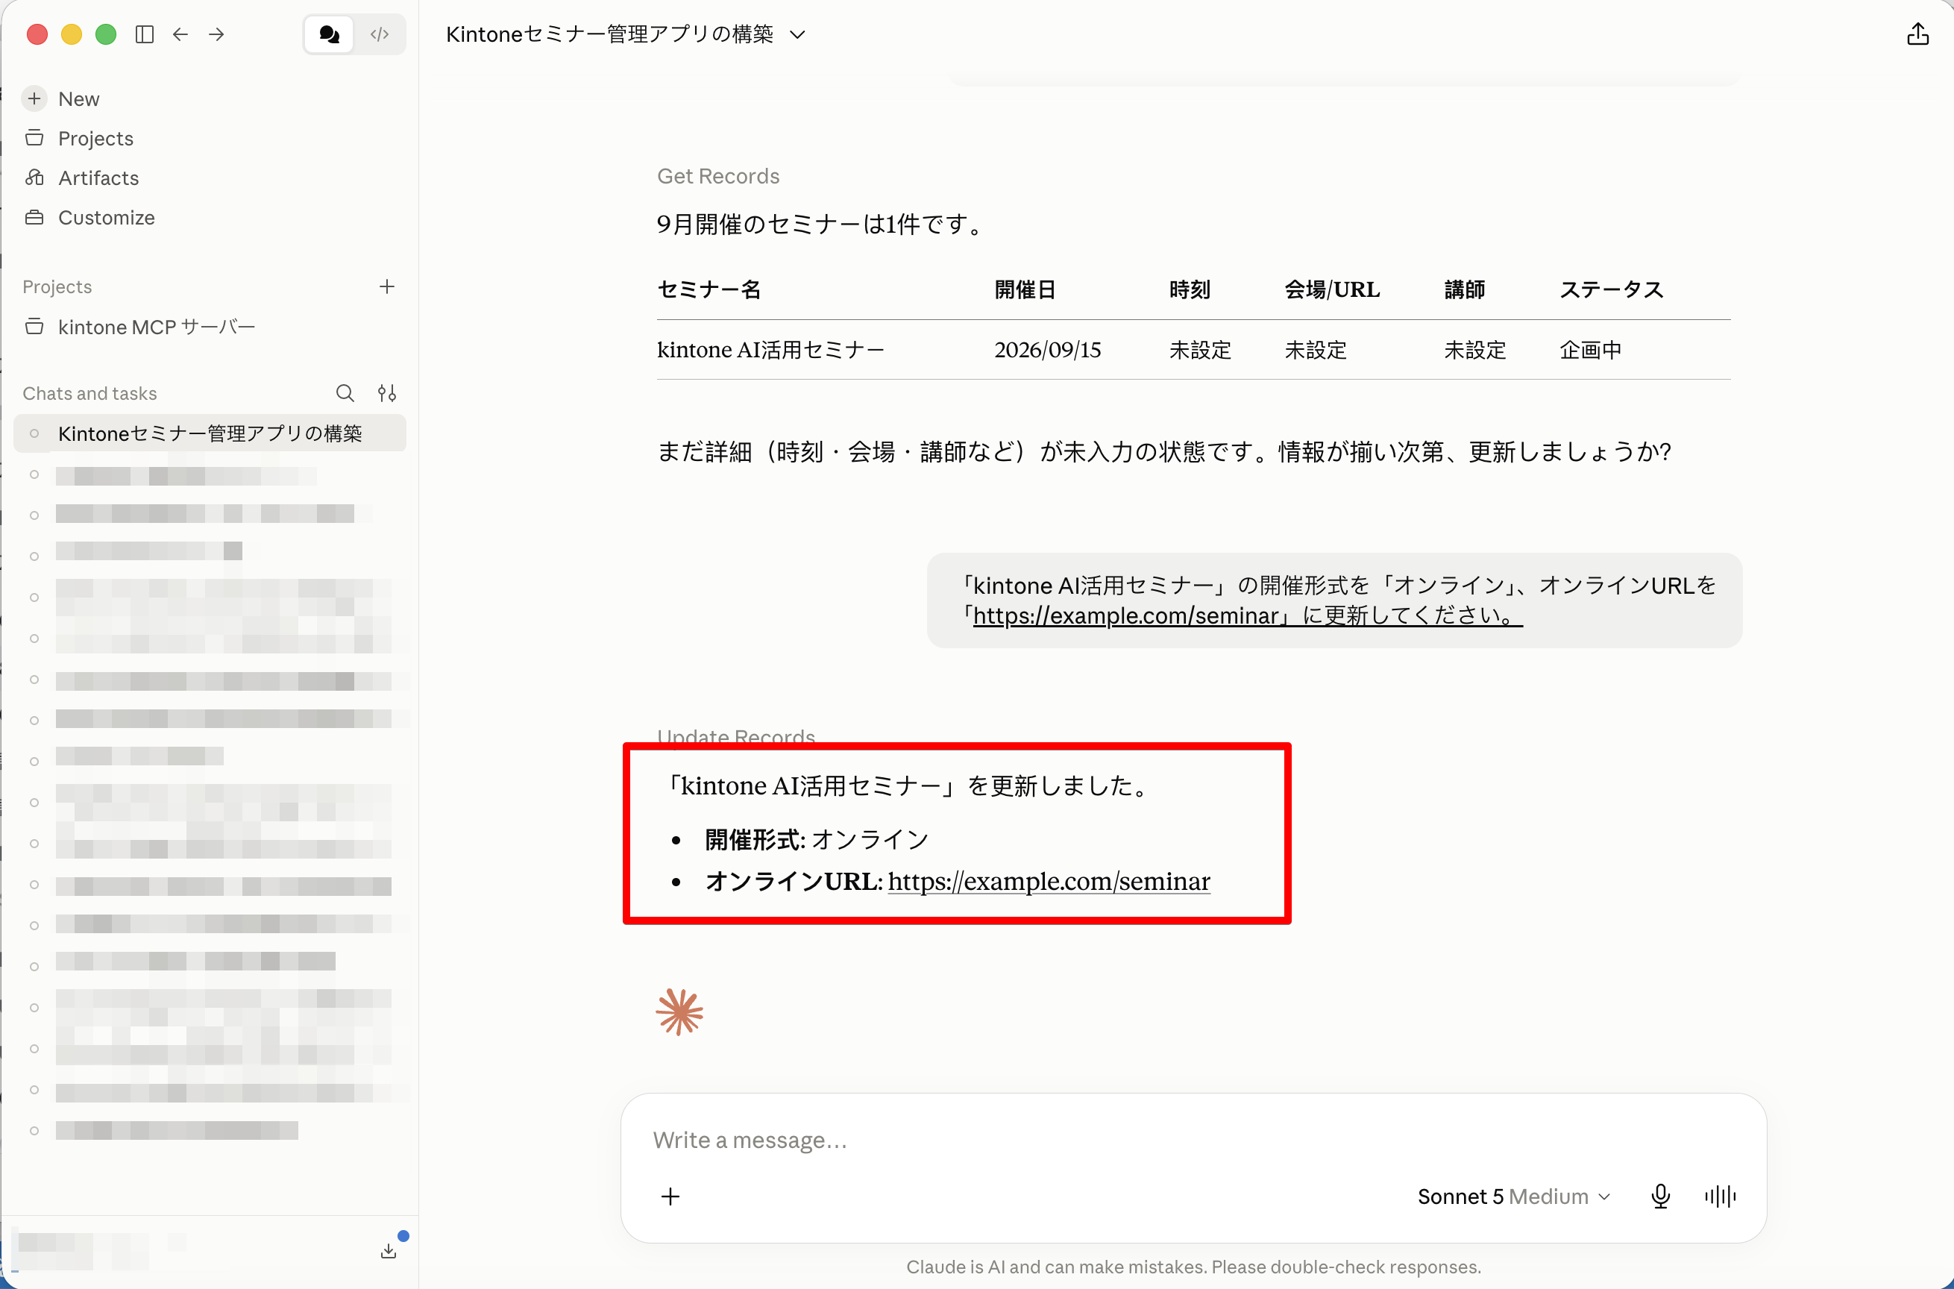Image resolution: width=1954 pixels, height=1289 pixels.
Task: Toggle the sidebar panel icon
Action: click(145, 34)
